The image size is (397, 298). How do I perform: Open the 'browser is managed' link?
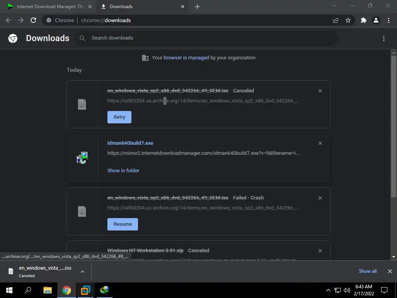click(x=186, y=57)
